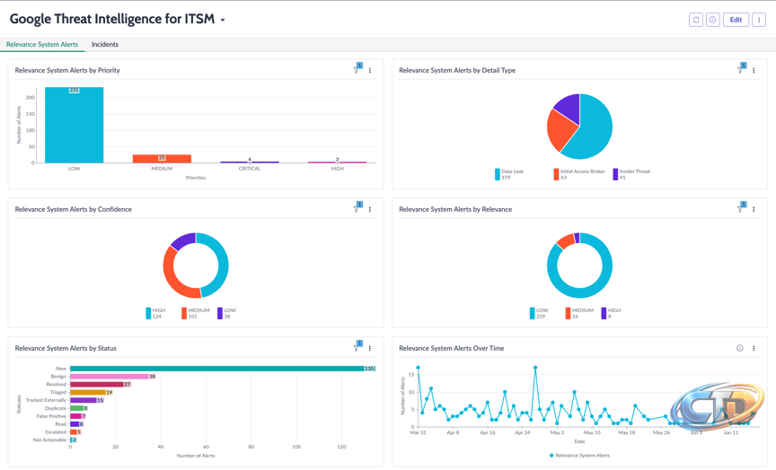776x470 pixels.
Task: Toggle HIGH 124 confidence legend swatch
Action: [148, 313]
